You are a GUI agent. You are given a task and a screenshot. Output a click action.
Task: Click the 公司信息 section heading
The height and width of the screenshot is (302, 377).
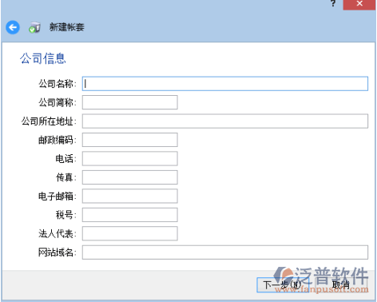[x=43, y=58]
